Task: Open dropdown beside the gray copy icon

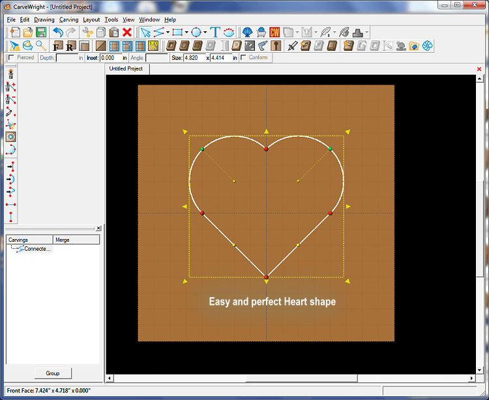Action: 297,32
